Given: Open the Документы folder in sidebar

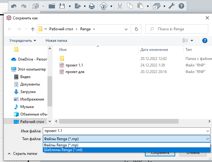Looking at the screenshot, I should pyautogui.click(x=27, y=84).
